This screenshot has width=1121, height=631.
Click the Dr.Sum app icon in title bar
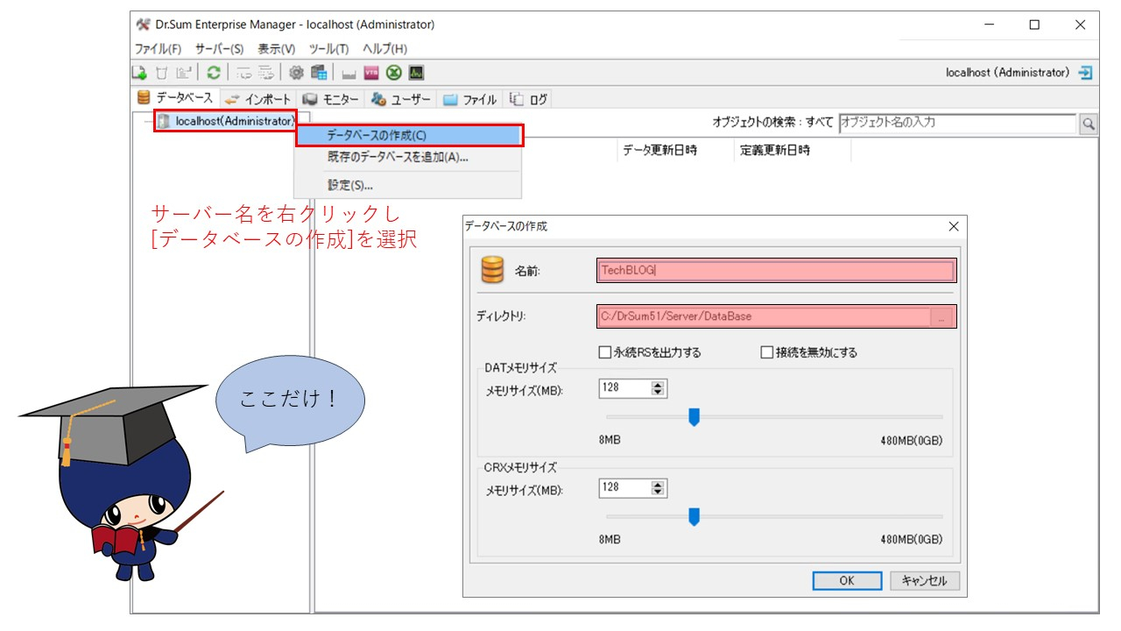click(x=143, y=25)
